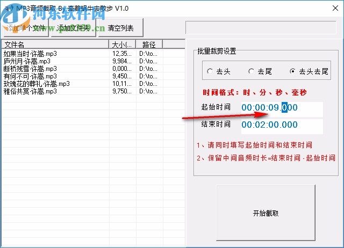The image size is (344, 248).
Task: Click size cell 10,11... in list
Action: [122, 84]
